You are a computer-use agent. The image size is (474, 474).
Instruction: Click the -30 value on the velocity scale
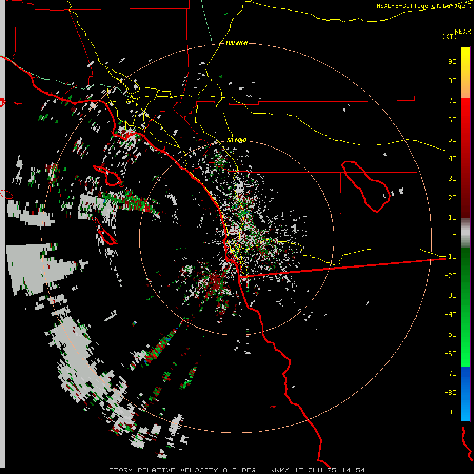(450, 295)
